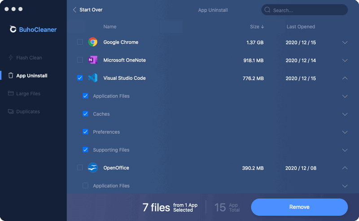Uncheck the Visual Studio Code checkbox
The height and width of the screenshot is (221, 359).
pyautogui.click(x=80, y=78)
